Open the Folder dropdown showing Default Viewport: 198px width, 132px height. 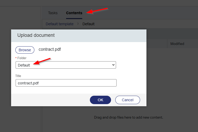[x=66, y=65]
